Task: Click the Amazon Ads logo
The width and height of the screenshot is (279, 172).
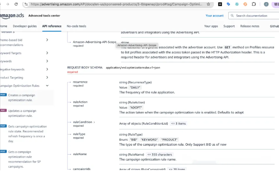Action: [12, 16]
